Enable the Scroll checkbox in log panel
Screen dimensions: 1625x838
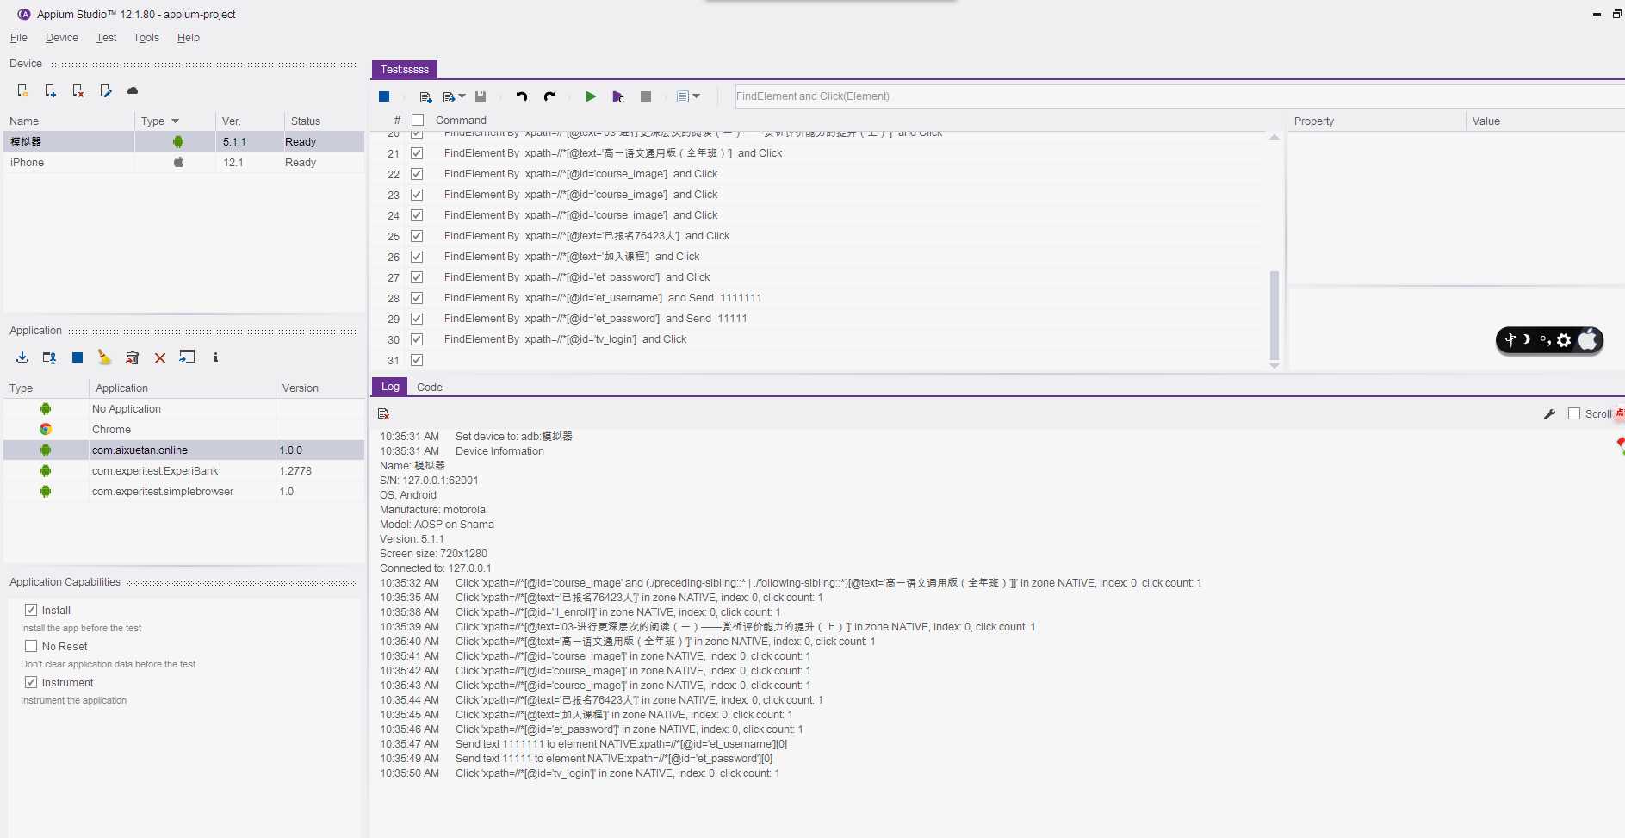pos(1574,413)
